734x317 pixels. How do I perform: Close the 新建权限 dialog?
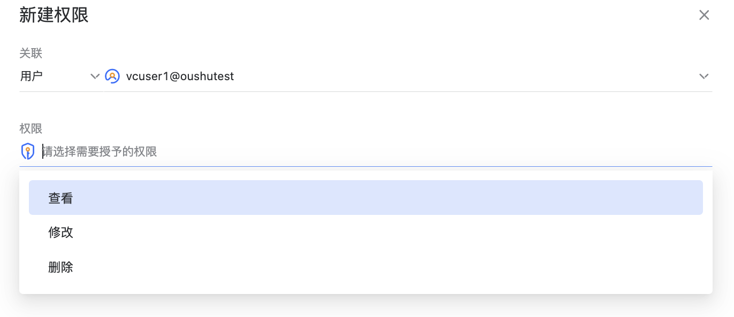[x=704, y=15]
